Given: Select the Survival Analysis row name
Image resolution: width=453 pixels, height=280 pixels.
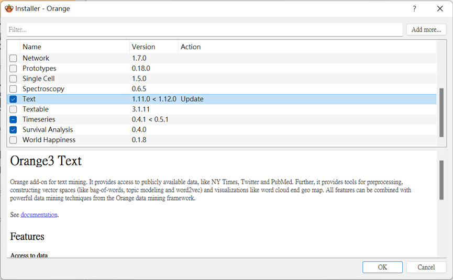Looking at the screenshot, I should [48, 130].
